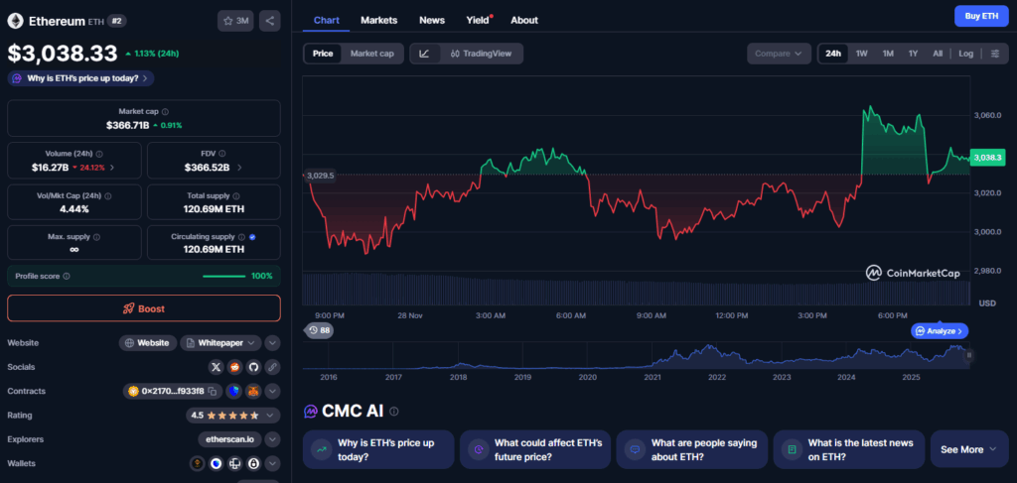Switch to the Markets tab
This screenshot has height=483, width=1017.
point(378,20)
